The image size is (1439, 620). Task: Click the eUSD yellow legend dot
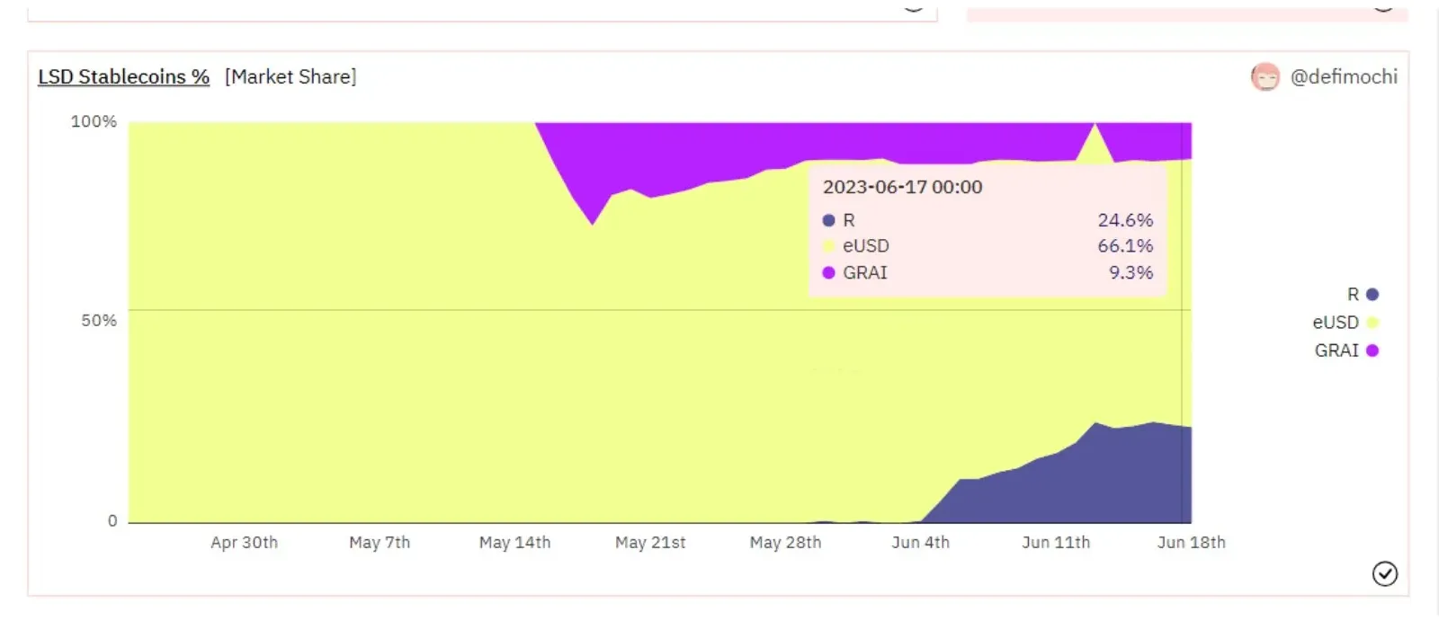[1372, 322]
